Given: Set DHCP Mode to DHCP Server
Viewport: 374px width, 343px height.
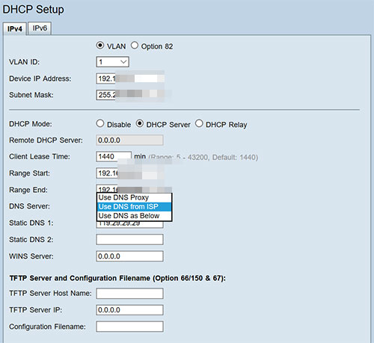Looking at the screenshot, I should (140, 123).
